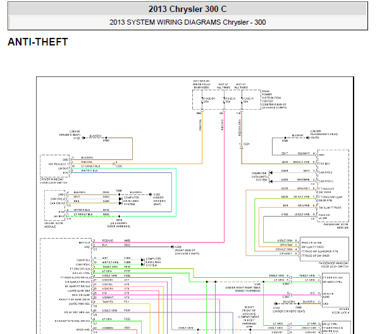This screenshot has height=334, width=382.
Task: Click the "2013 SYSTEM WIRING DIAGRAMS Chrysler - 300" subtitle
Action: (x=188, y=22)
